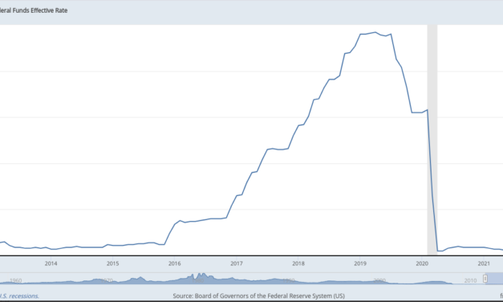Image resolution: width=503 pixels, height=302 pixels.
Task: Click the 2017 x-axis year label
Action: point(237,263)
